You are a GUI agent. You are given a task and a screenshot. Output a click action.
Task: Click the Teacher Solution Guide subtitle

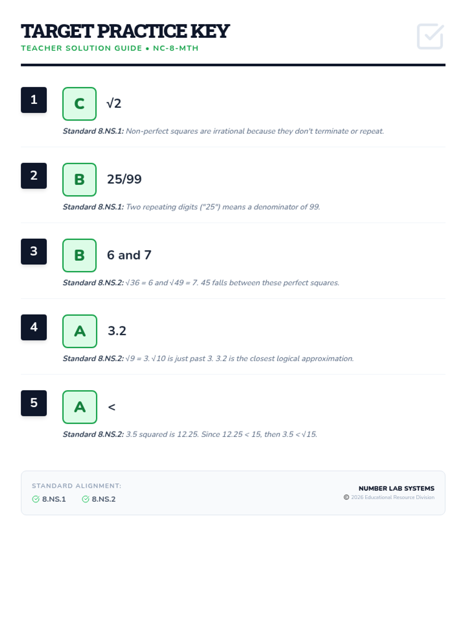click(x=110, y=48)
